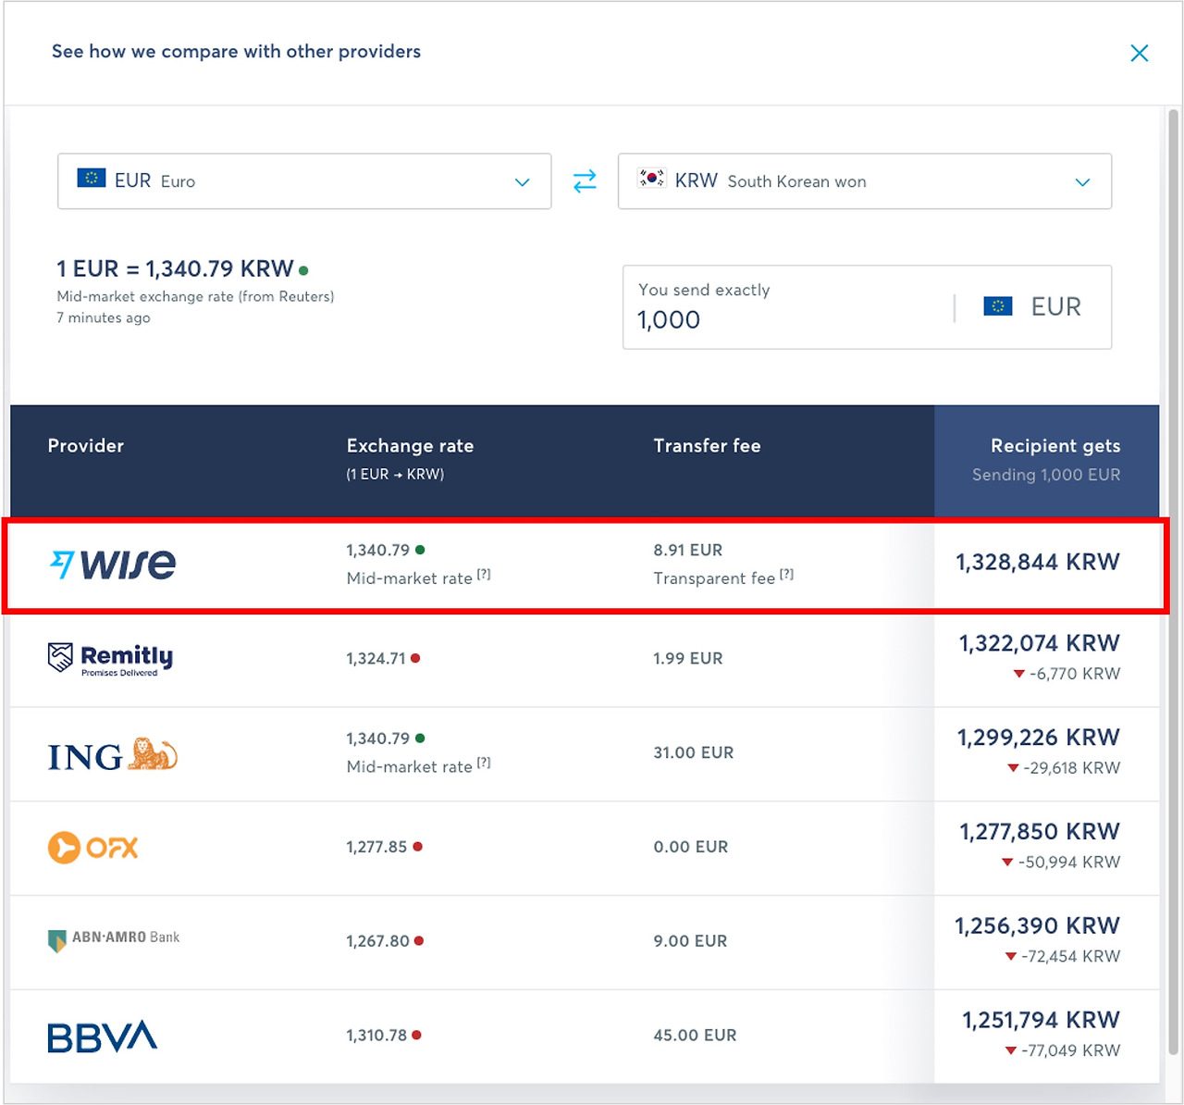
Task: Click Remitly exchange rate red indicator dot
Action: 415,659
